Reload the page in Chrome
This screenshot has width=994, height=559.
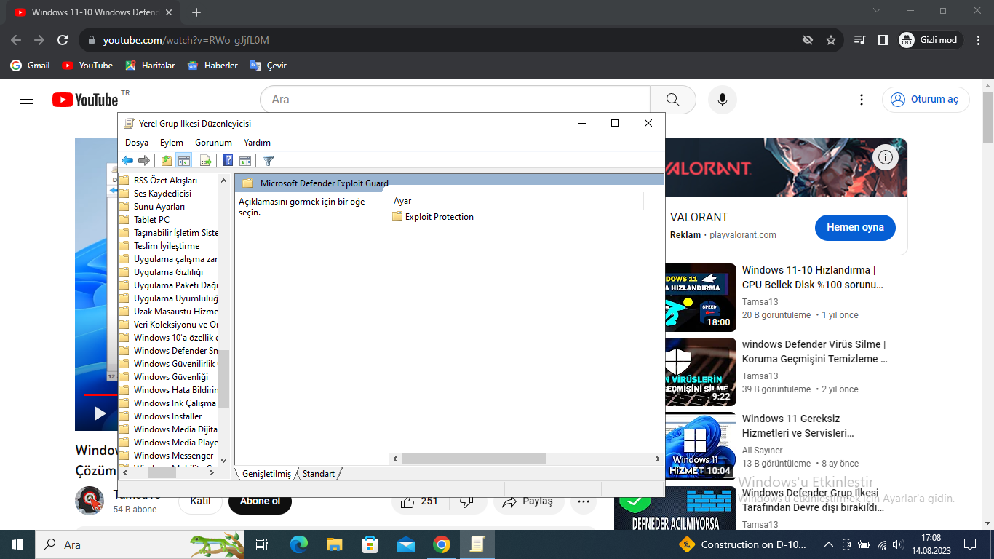coord(63,40)
